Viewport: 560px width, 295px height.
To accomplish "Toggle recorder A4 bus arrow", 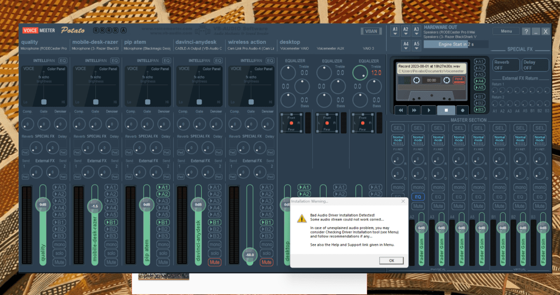I will 479,81.
